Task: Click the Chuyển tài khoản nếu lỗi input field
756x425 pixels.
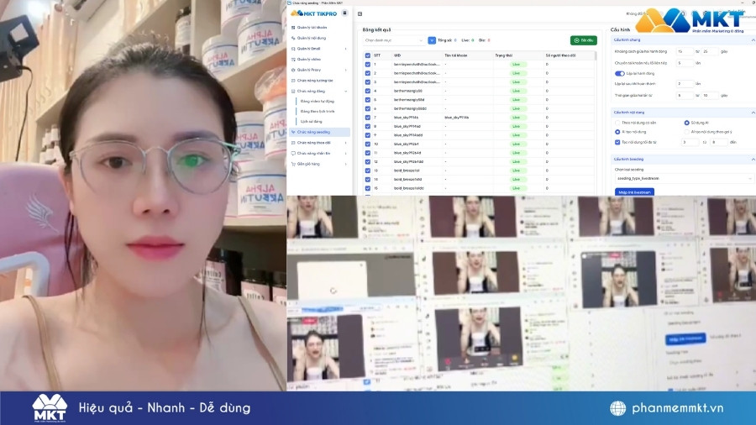Action: pyautogui.click(x=684, y=63)
